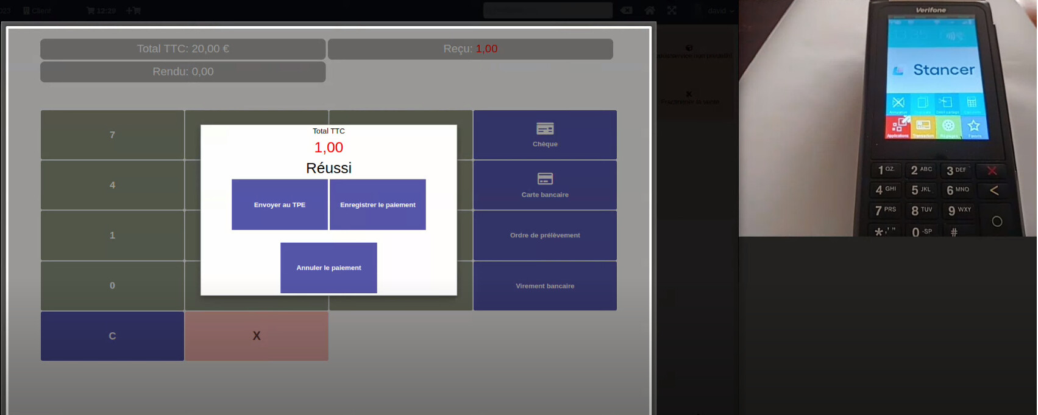Image resolution: width=1038 pixels, height=415 pixels.
Task: Tap the Applications tile on terminal screen
Action: pos(897,127)
